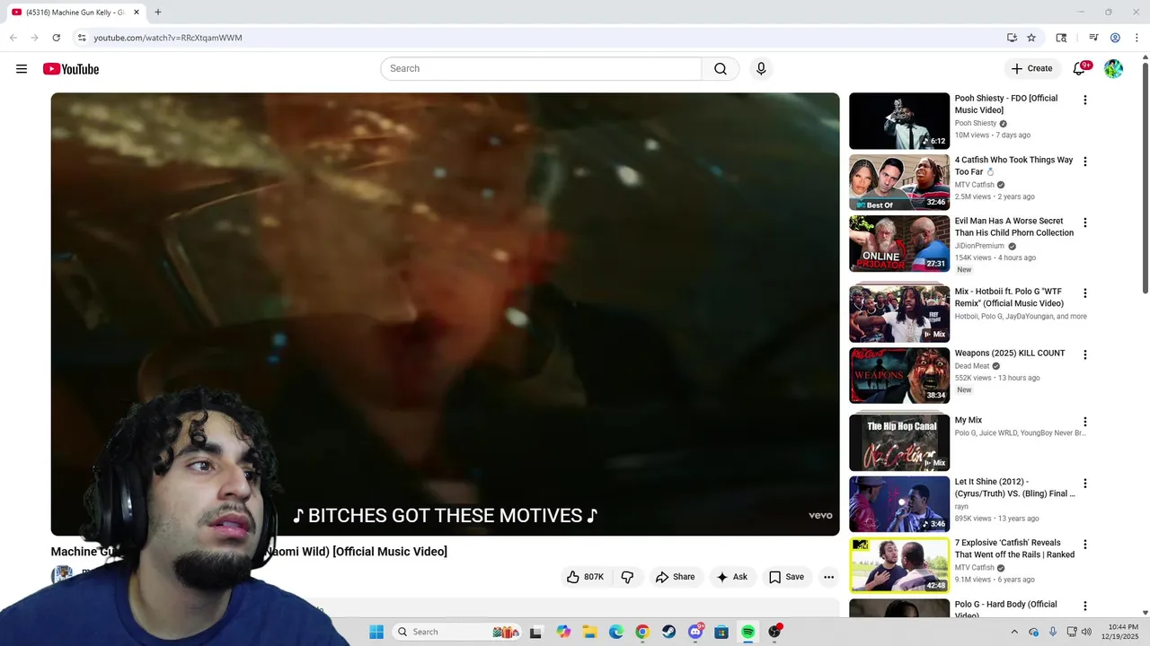Switch to Google Chrome taskbar icon

642,632
